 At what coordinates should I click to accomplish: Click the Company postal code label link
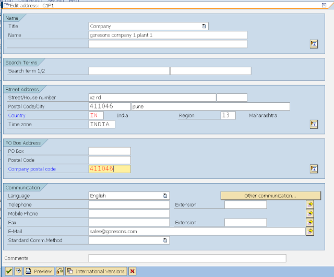click(x=32, y=169)
